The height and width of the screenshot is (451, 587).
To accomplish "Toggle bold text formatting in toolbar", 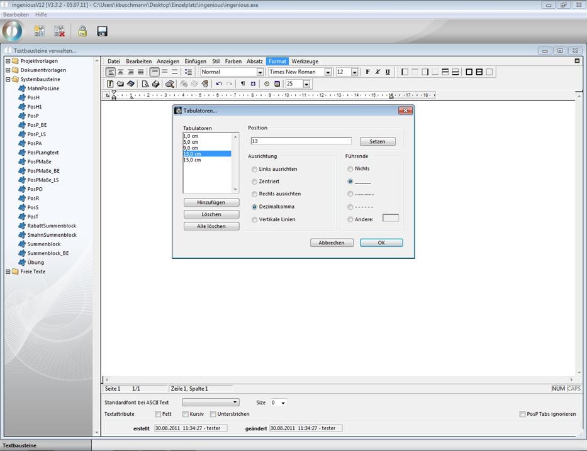I will (368, 72).
